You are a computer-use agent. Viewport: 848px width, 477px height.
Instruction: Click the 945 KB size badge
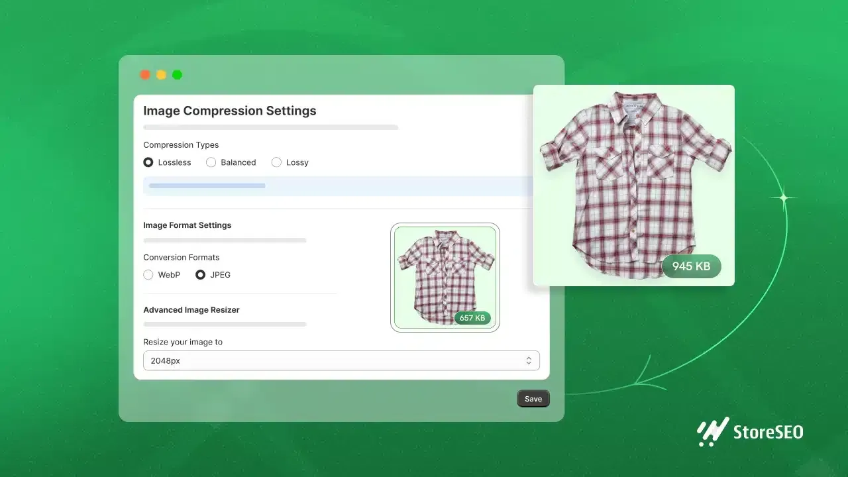[691, 266]
